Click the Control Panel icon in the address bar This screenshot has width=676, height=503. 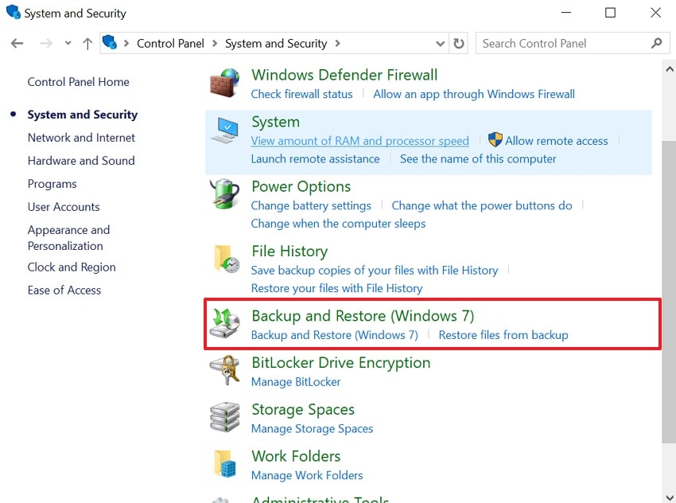(x=108, y=43)
